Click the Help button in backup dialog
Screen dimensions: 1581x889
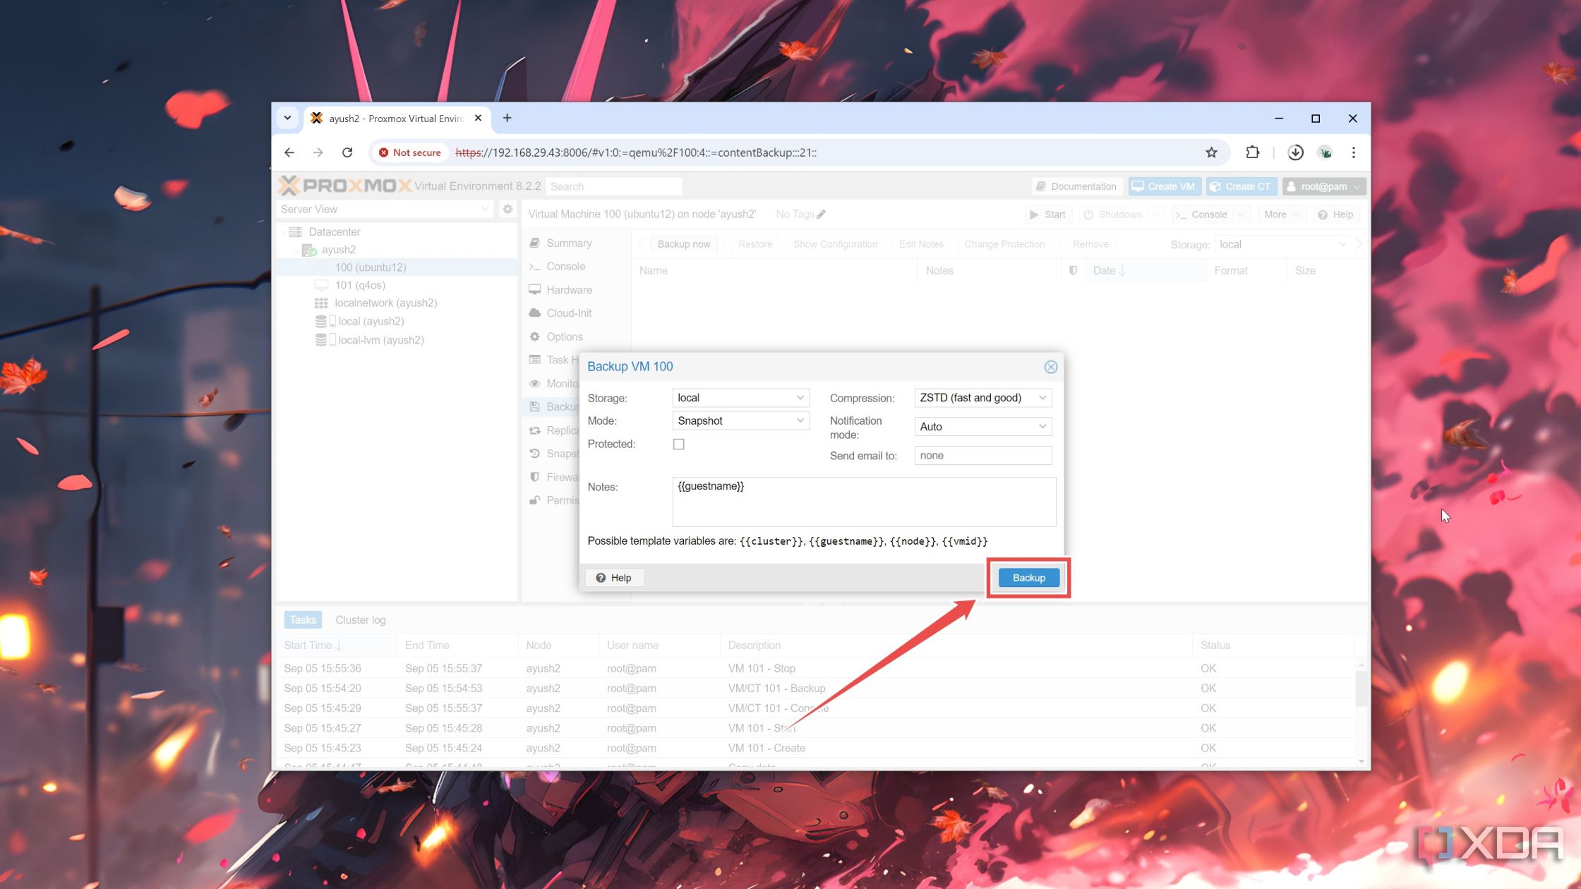click(613, 577)
